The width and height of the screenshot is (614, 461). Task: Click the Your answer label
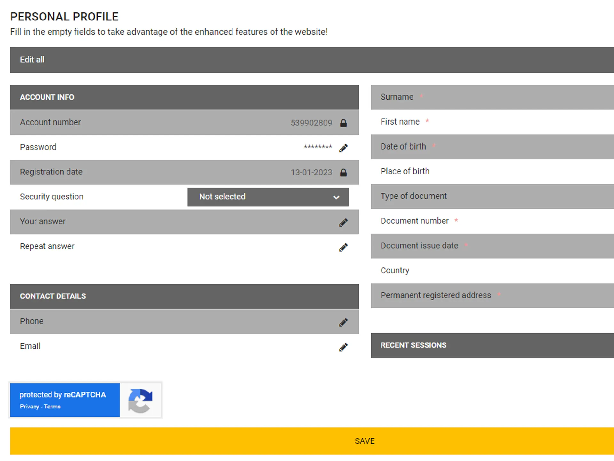(43, 222)
